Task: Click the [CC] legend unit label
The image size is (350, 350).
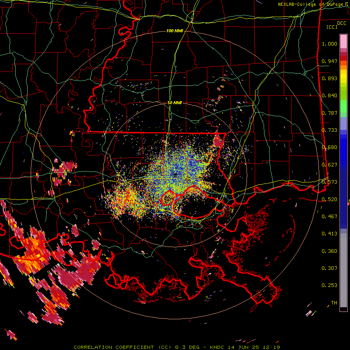Action: coord(332,27)
